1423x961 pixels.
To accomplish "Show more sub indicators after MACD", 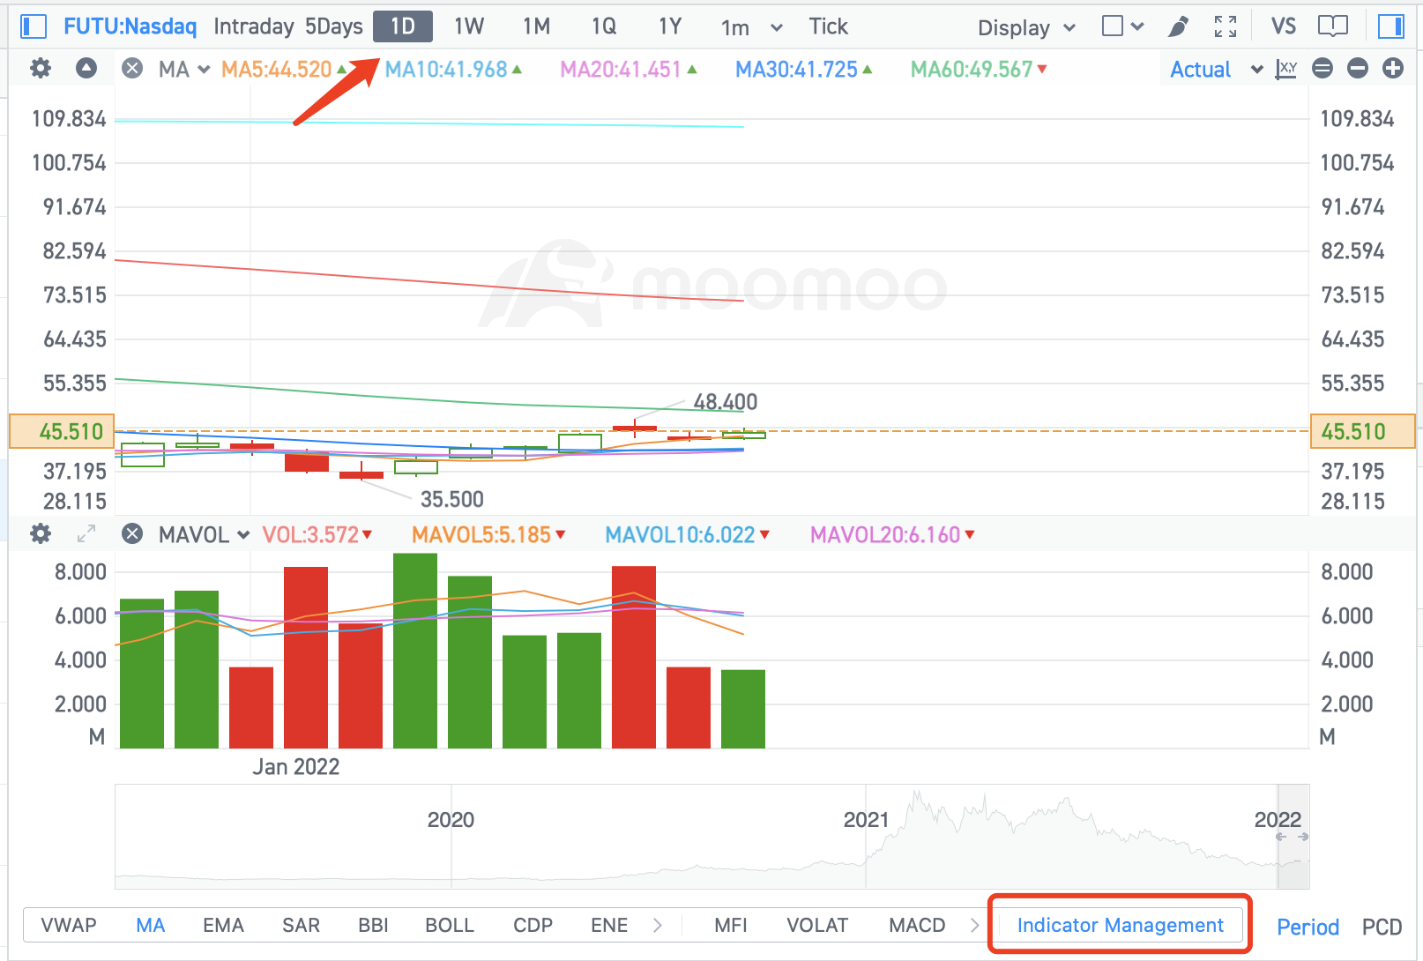I will pyautogui.click(x=974, y=925).
